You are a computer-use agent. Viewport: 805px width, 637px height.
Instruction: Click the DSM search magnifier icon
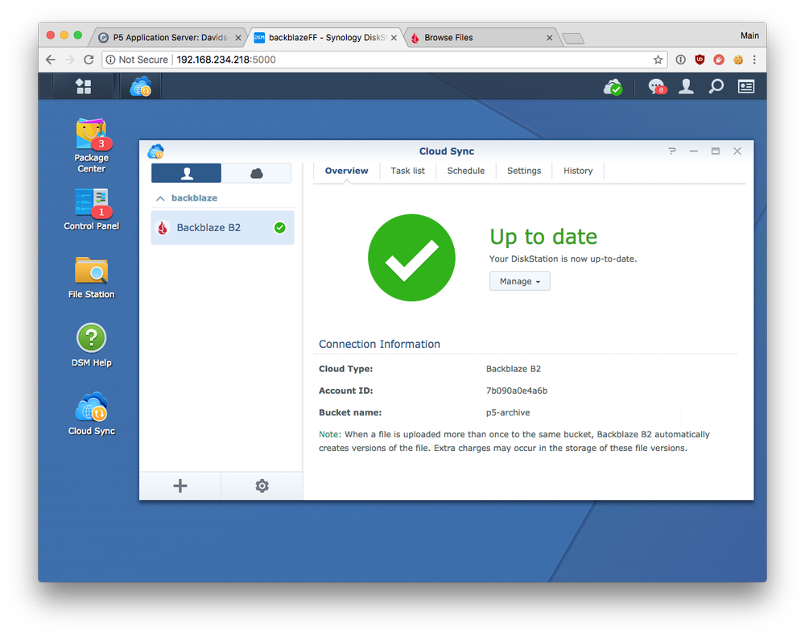click(x=716, y=86)
